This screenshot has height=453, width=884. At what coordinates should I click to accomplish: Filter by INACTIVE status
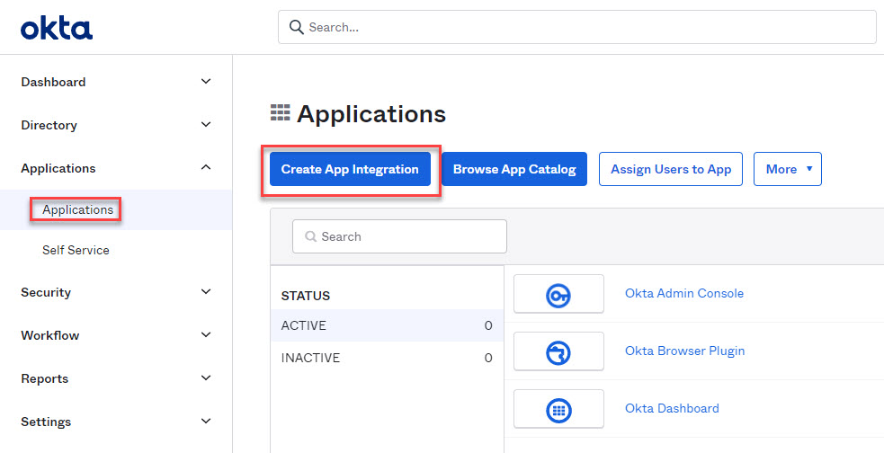(x=387, y=358)
